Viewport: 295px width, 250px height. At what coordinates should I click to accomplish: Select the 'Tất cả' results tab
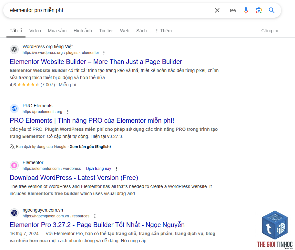pos(16,31)
